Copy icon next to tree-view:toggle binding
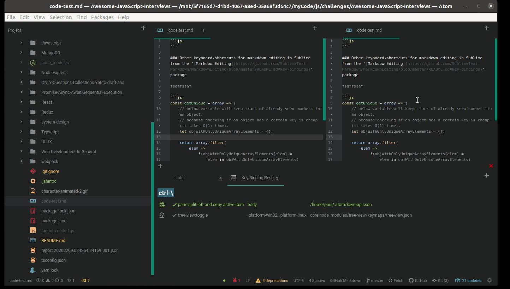This screenshot has height=289, width=510. coord(162,215)
